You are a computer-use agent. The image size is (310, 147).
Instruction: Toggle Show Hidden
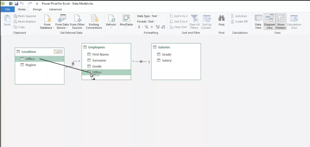pos(281,22)
